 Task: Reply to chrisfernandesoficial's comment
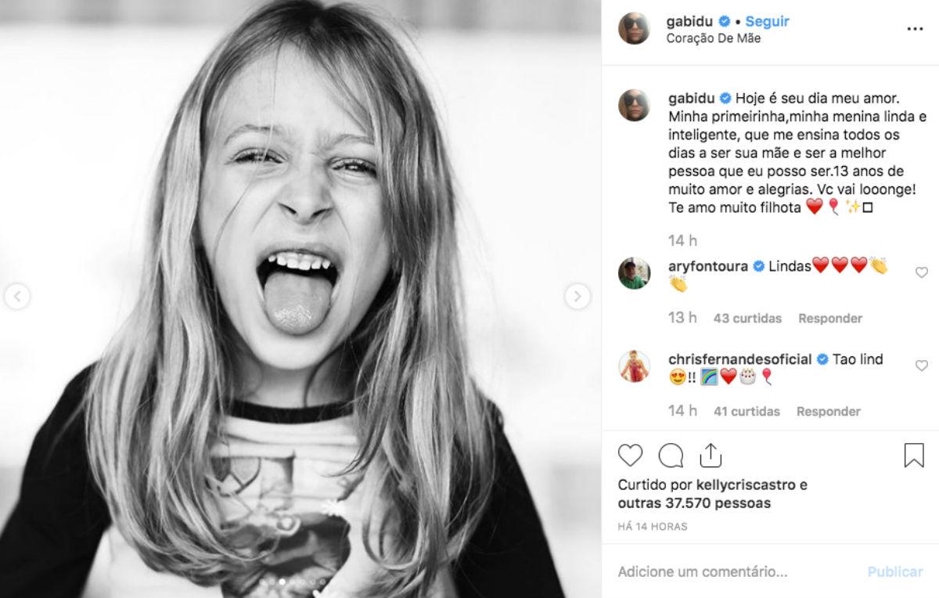pos(829,412)
